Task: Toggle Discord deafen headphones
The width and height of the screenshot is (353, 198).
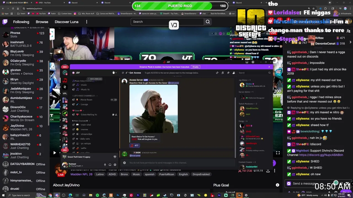Action: (x=110, y=165)
